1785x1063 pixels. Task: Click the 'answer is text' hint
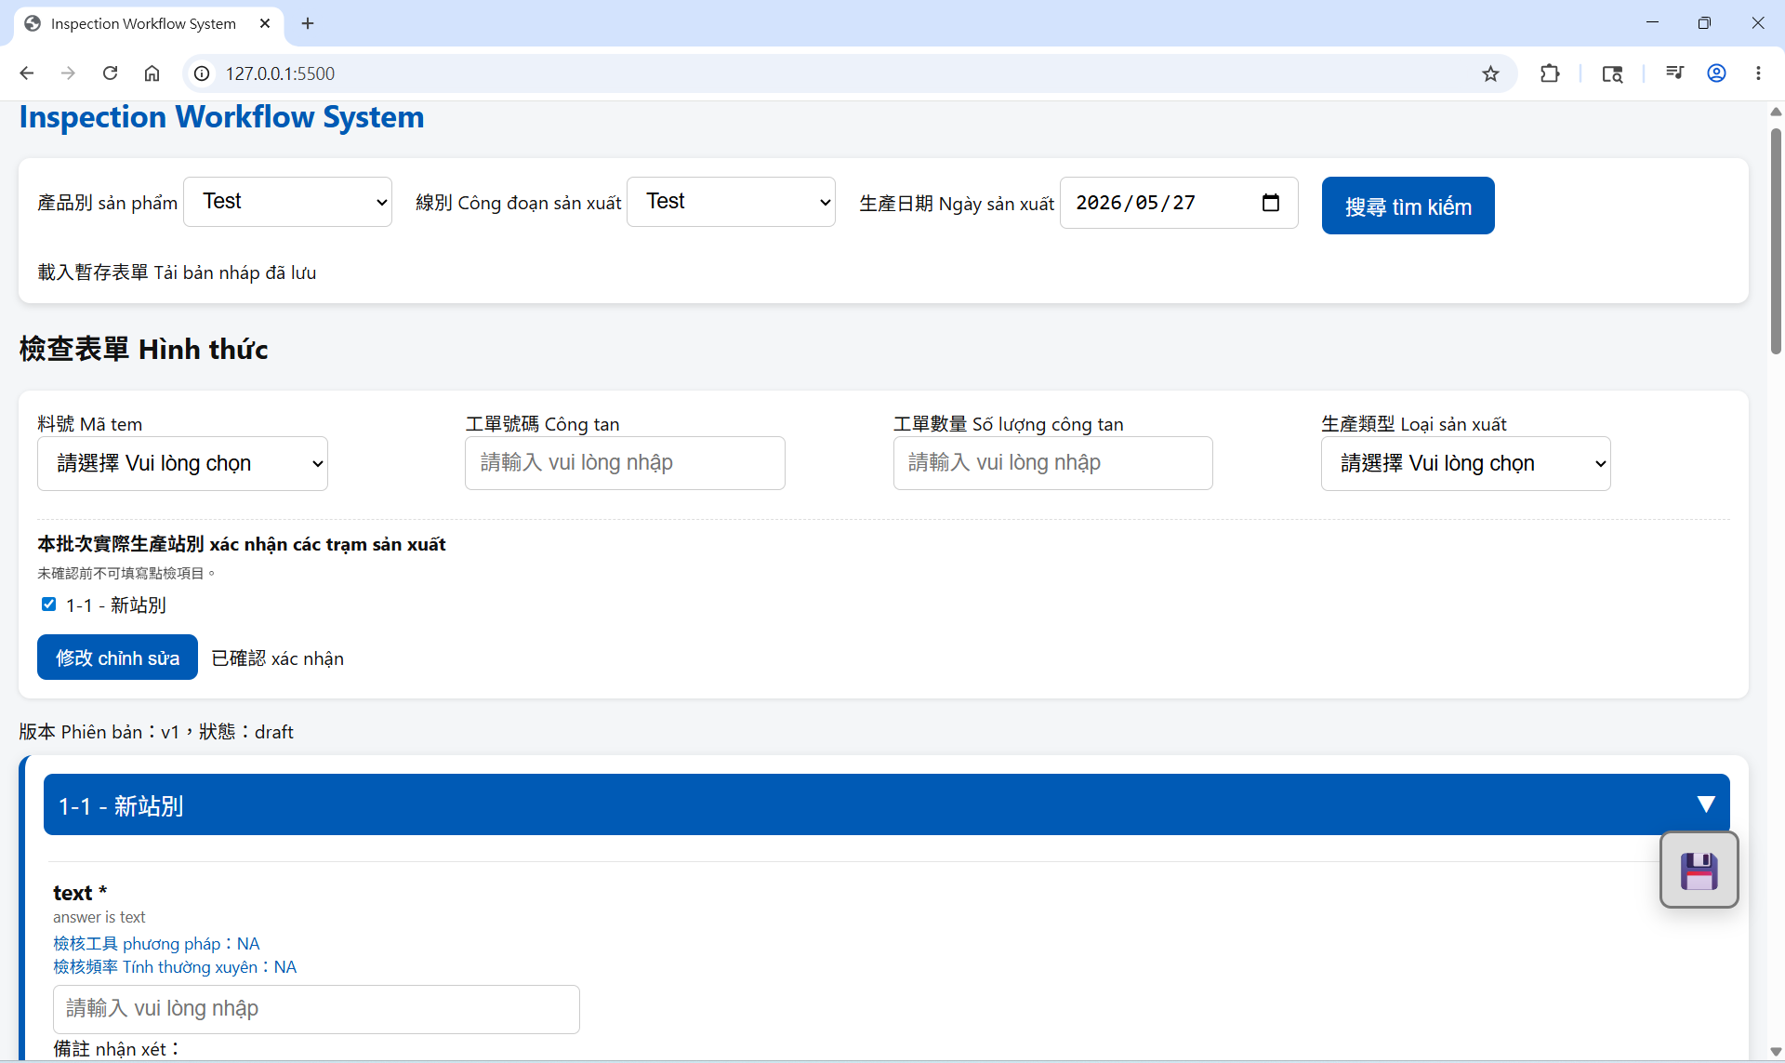99,917
